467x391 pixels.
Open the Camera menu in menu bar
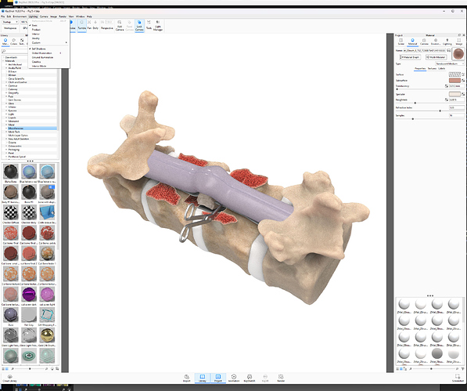click(x=44, y=16)
